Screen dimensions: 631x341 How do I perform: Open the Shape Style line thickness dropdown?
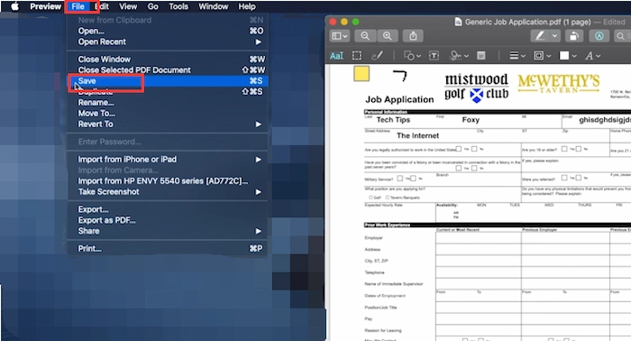tap(517, 56)
